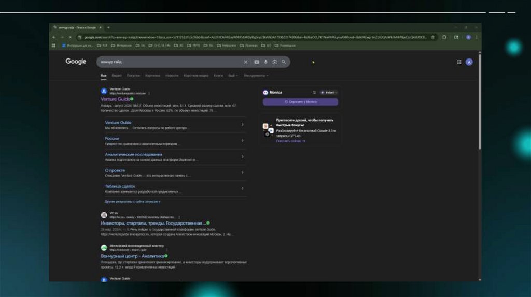Open the Google apps grid
531x297 pixels.
tap(459, 62)
